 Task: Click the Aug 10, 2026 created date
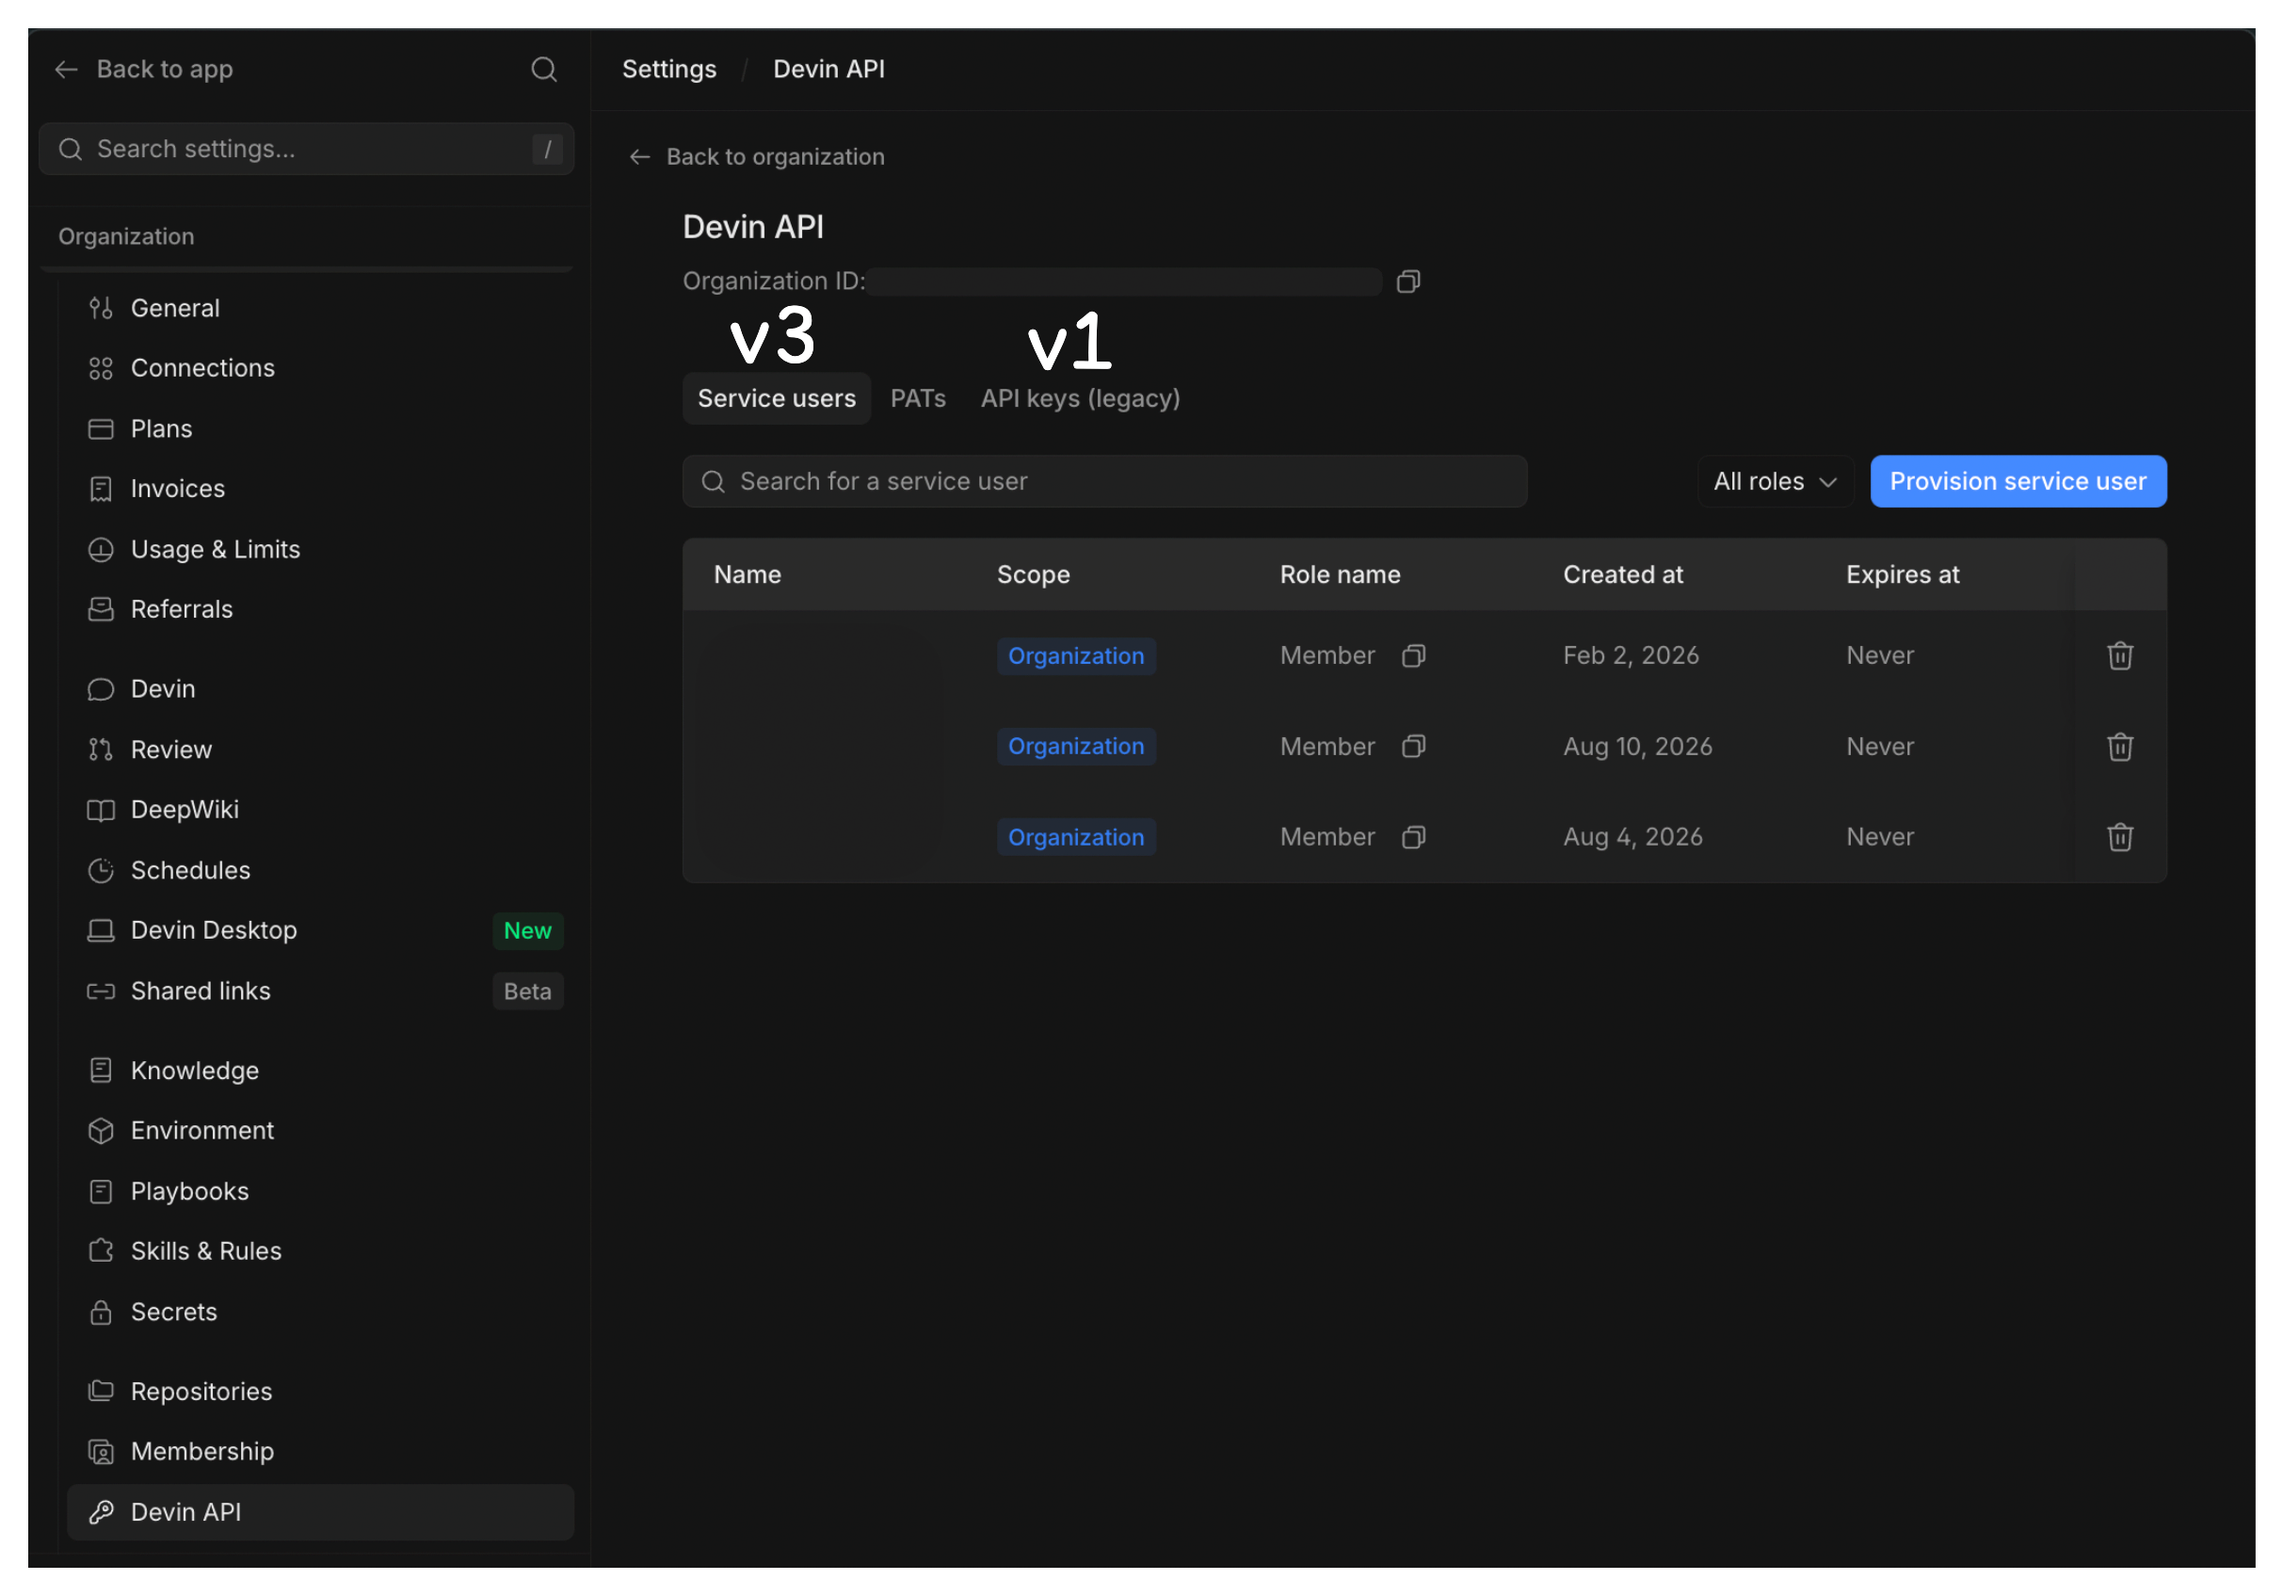(1638, 747)
